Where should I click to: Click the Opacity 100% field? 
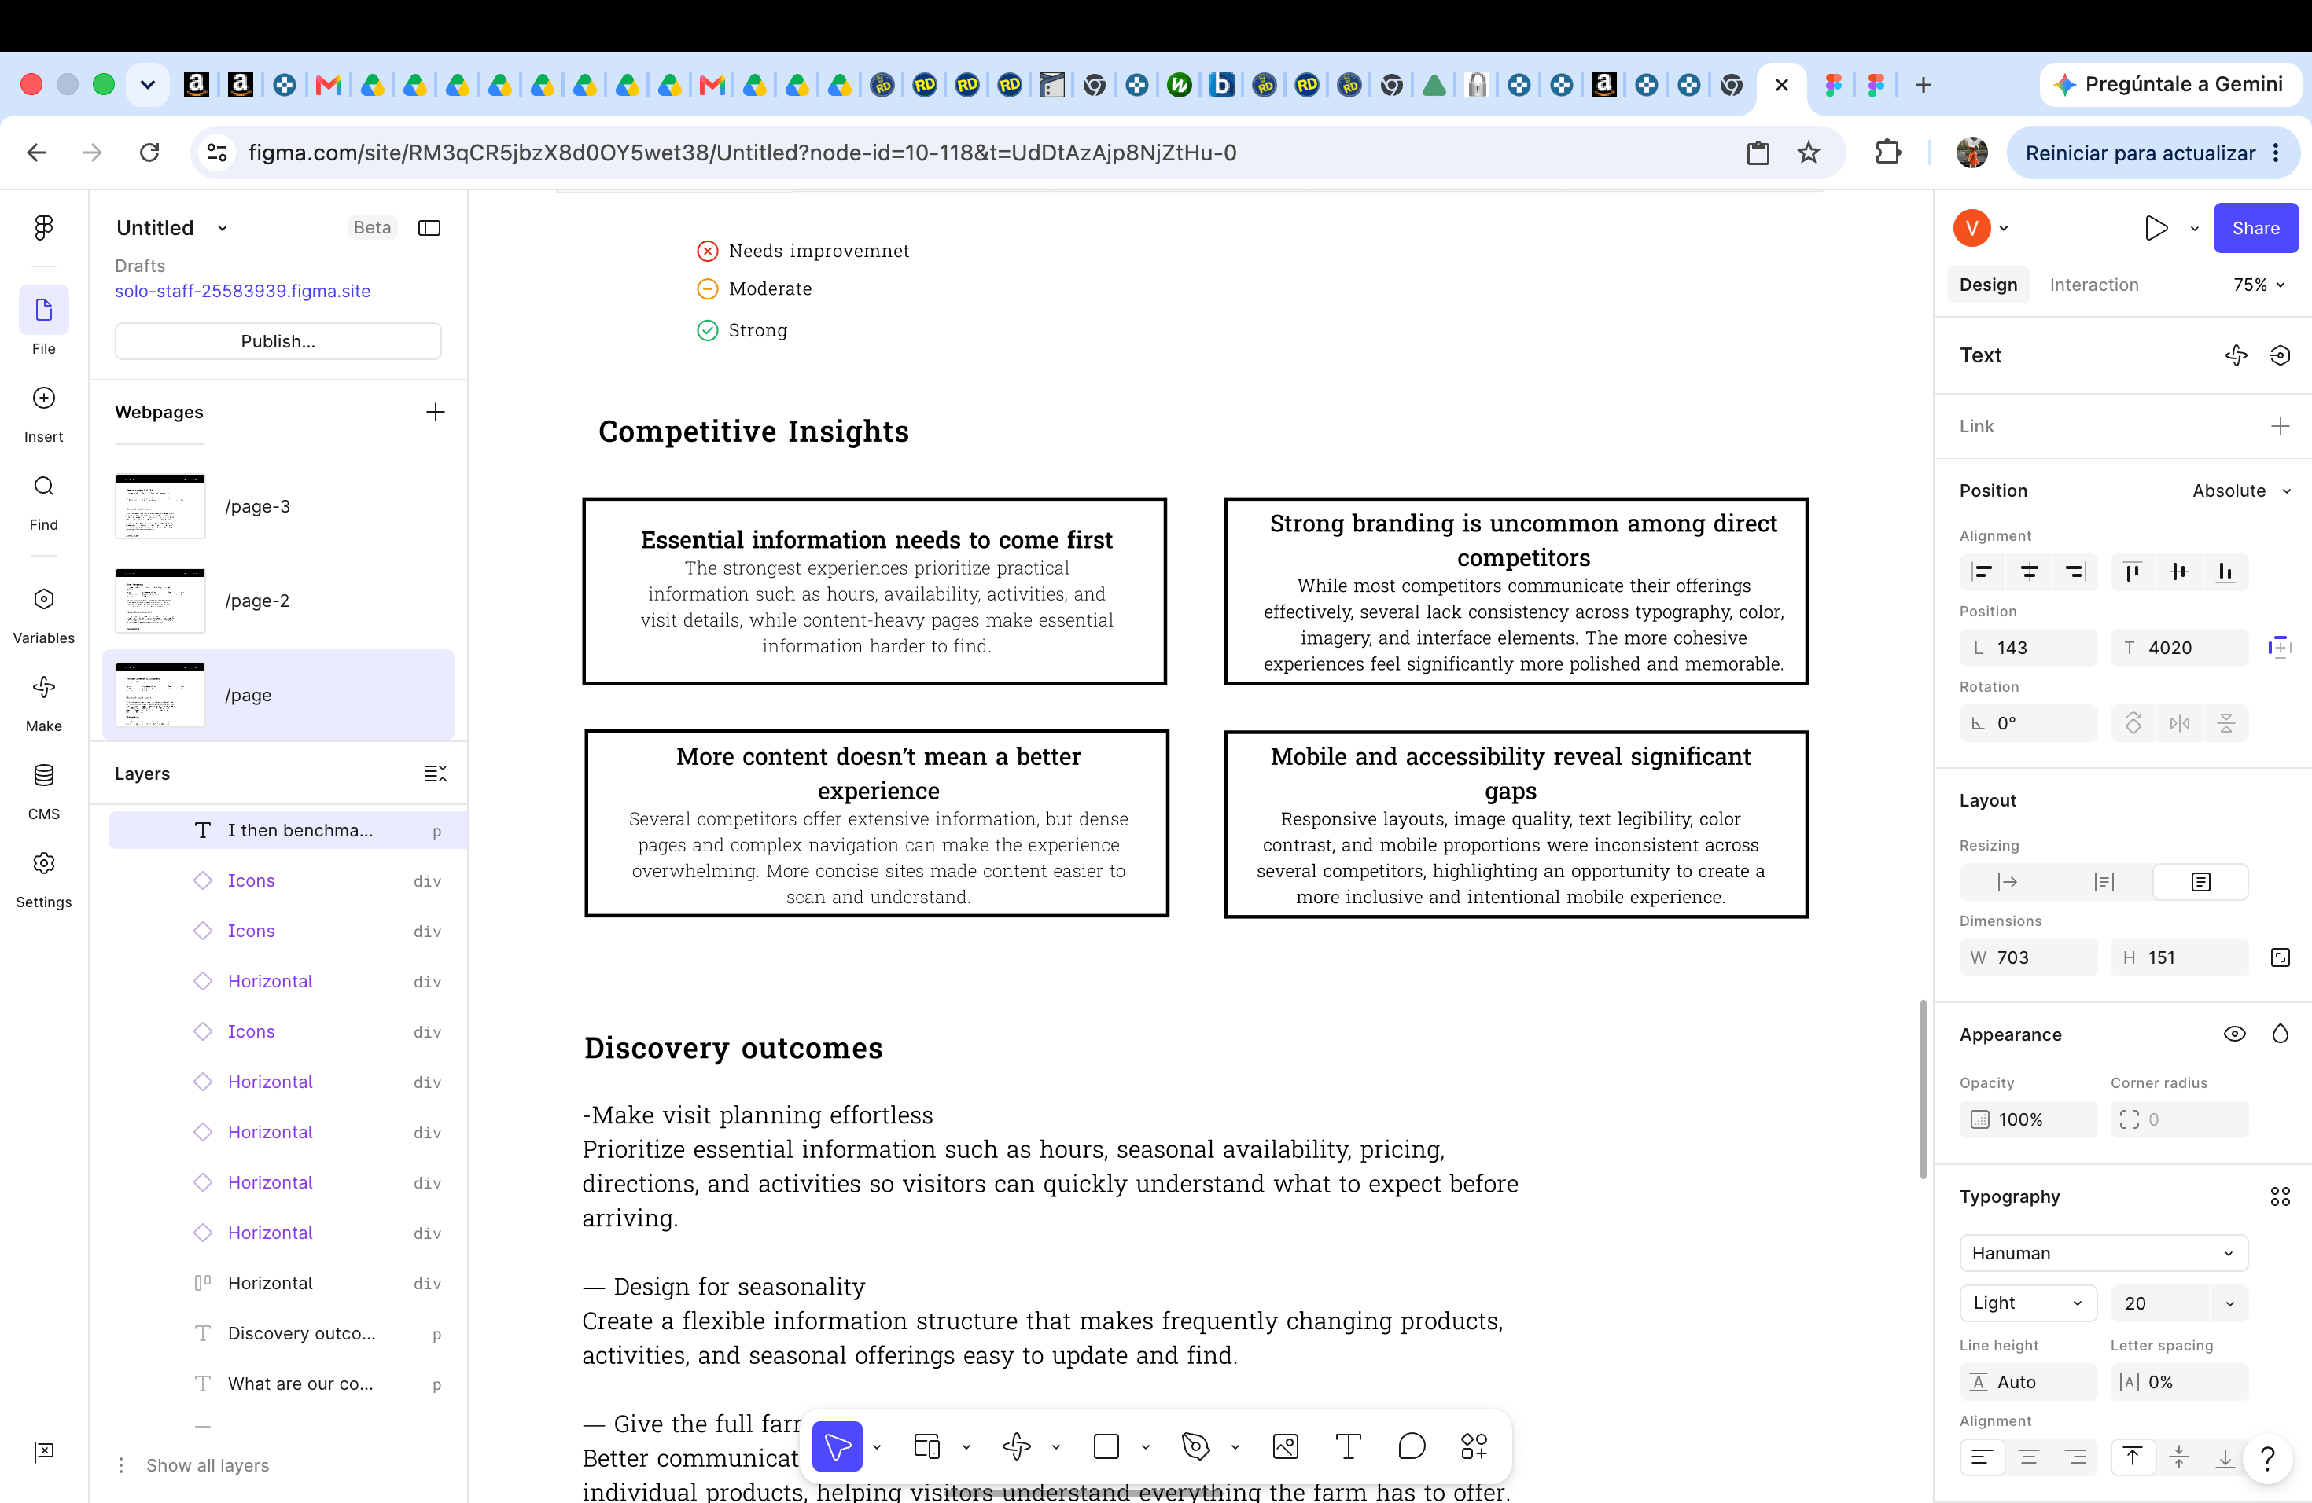point(2027,1119)
